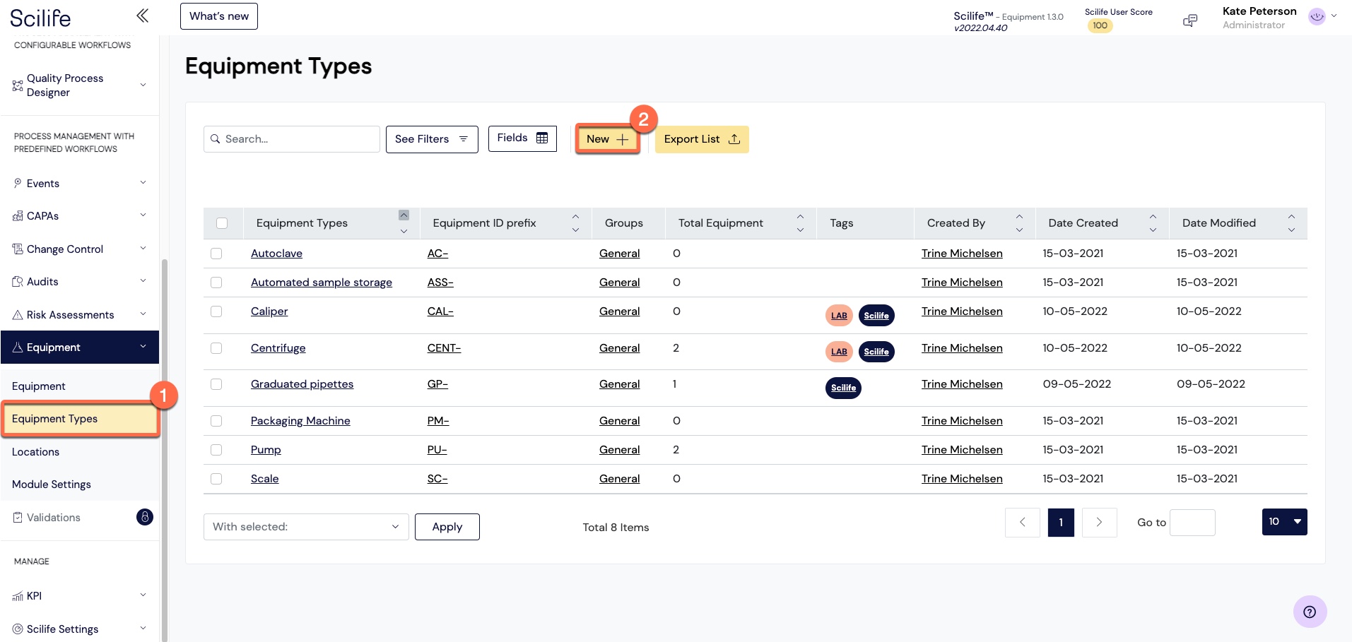Open the See Filters button

coord(432,139)
